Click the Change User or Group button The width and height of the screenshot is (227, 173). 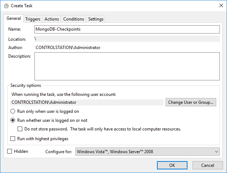pyautogui.click(x=191, y=102)
